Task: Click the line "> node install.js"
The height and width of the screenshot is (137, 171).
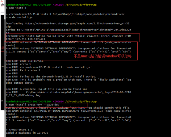Action: coord(19,17)
